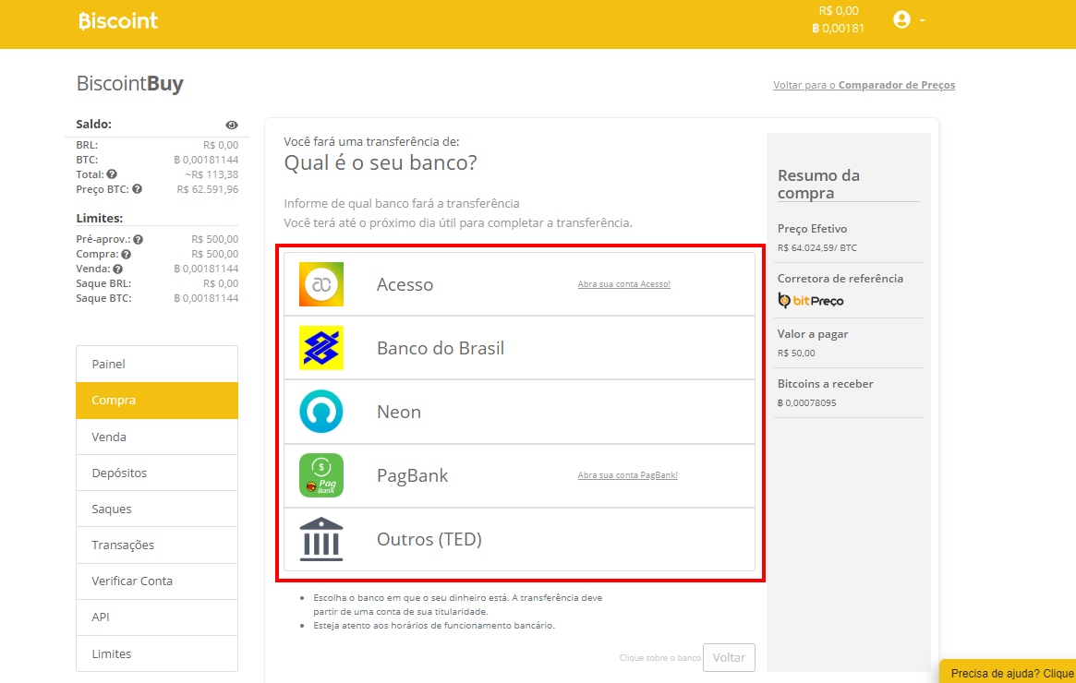The image size is (1076, 683).
Task: Open Saques in the side menu
Action: 157,509
